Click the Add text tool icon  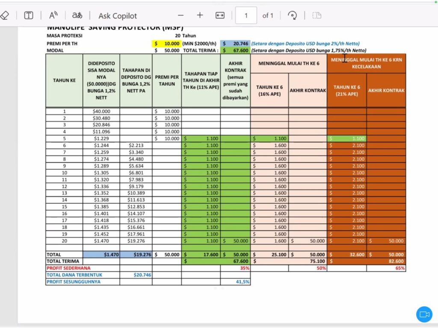tap(29, 15)
